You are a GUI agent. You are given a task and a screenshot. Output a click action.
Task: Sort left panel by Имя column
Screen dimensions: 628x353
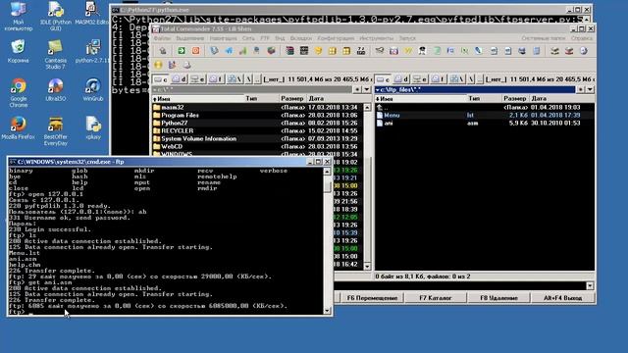tap(198, 98)
